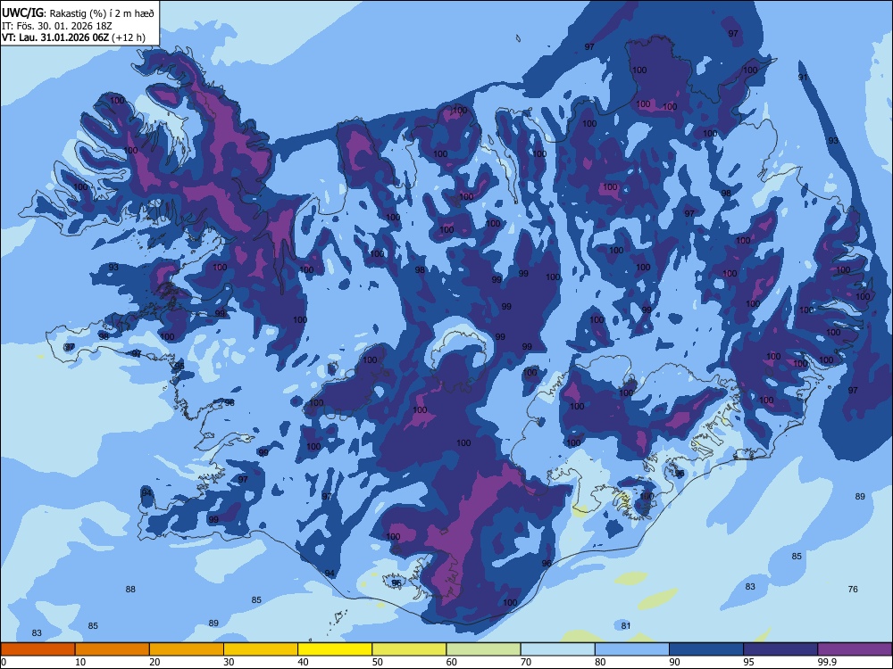Select the golden 30–40 legend swatch
893x669 pixels.
point(261,649)
